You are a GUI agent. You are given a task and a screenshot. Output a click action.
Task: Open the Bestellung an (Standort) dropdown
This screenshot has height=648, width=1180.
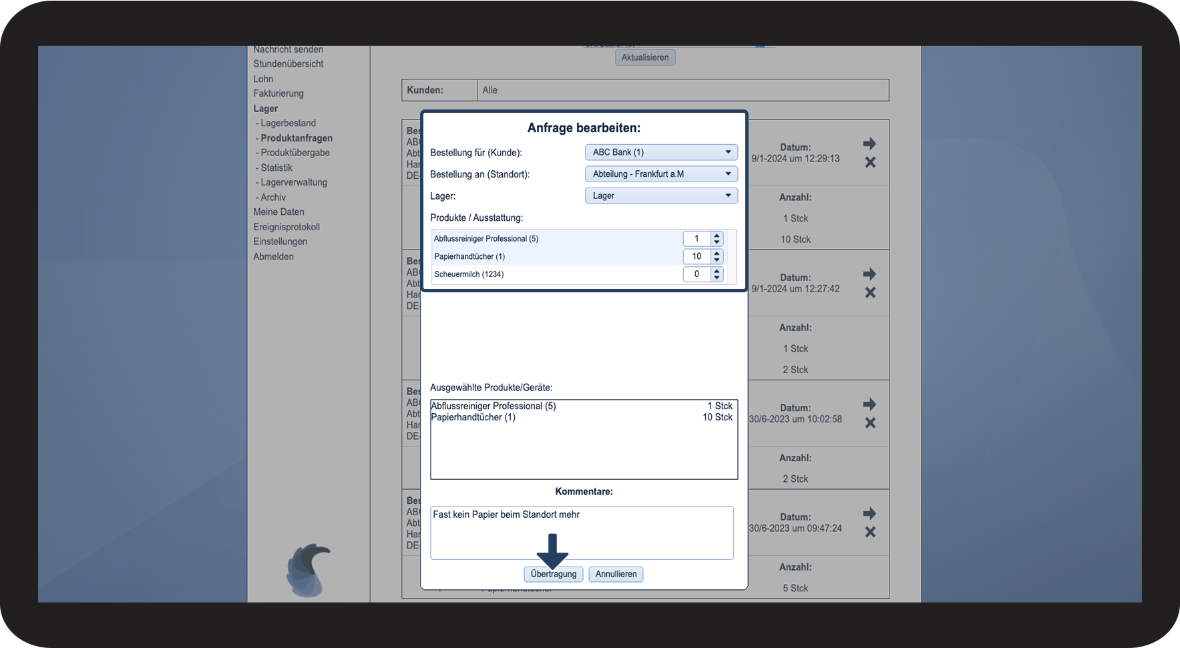pyautogui.click(x=661, y=174)
